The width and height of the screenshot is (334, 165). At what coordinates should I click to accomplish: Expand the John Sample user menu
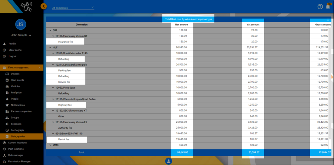[21, 35]
